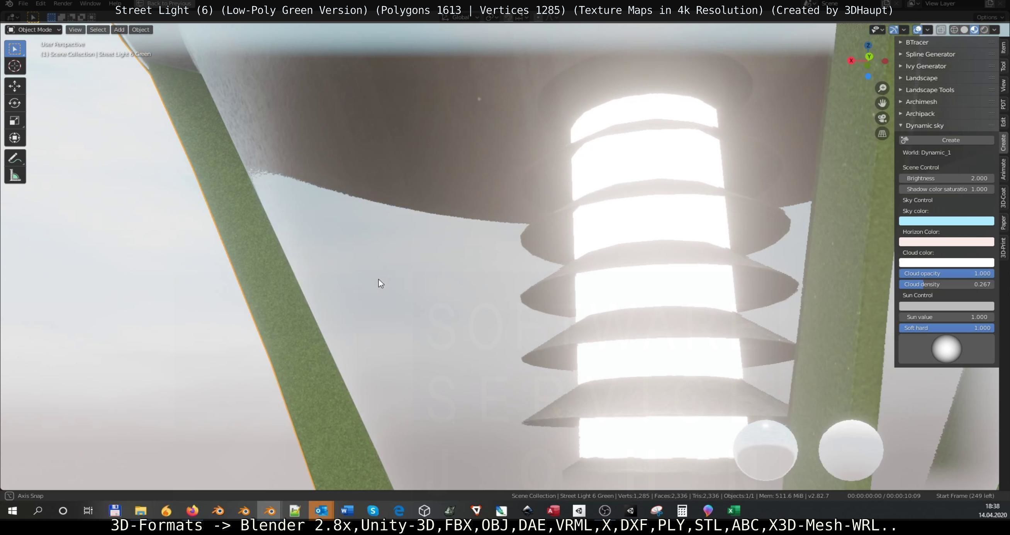Open Word from the taskbar
Viewport: 1010px width, 535px height.
[347, 511]
